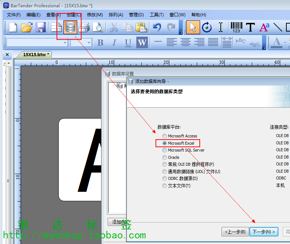Select the Barcode creation tool

236,28
